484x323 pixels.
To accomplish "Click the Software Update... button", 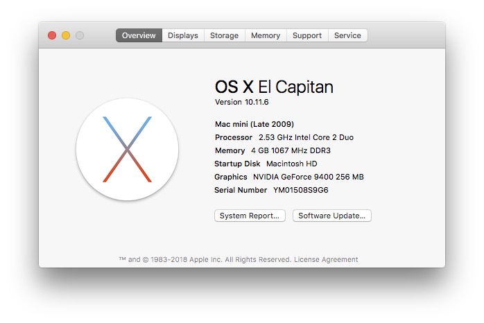I will click(x=332, y=216).
